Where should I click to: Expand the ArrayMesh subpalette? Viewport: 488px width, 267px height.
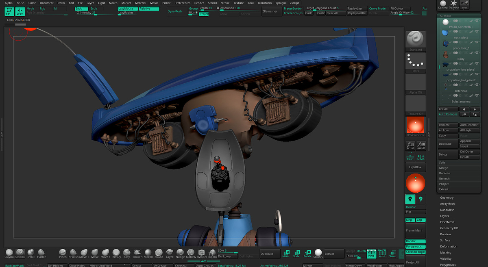click(447, 204)
